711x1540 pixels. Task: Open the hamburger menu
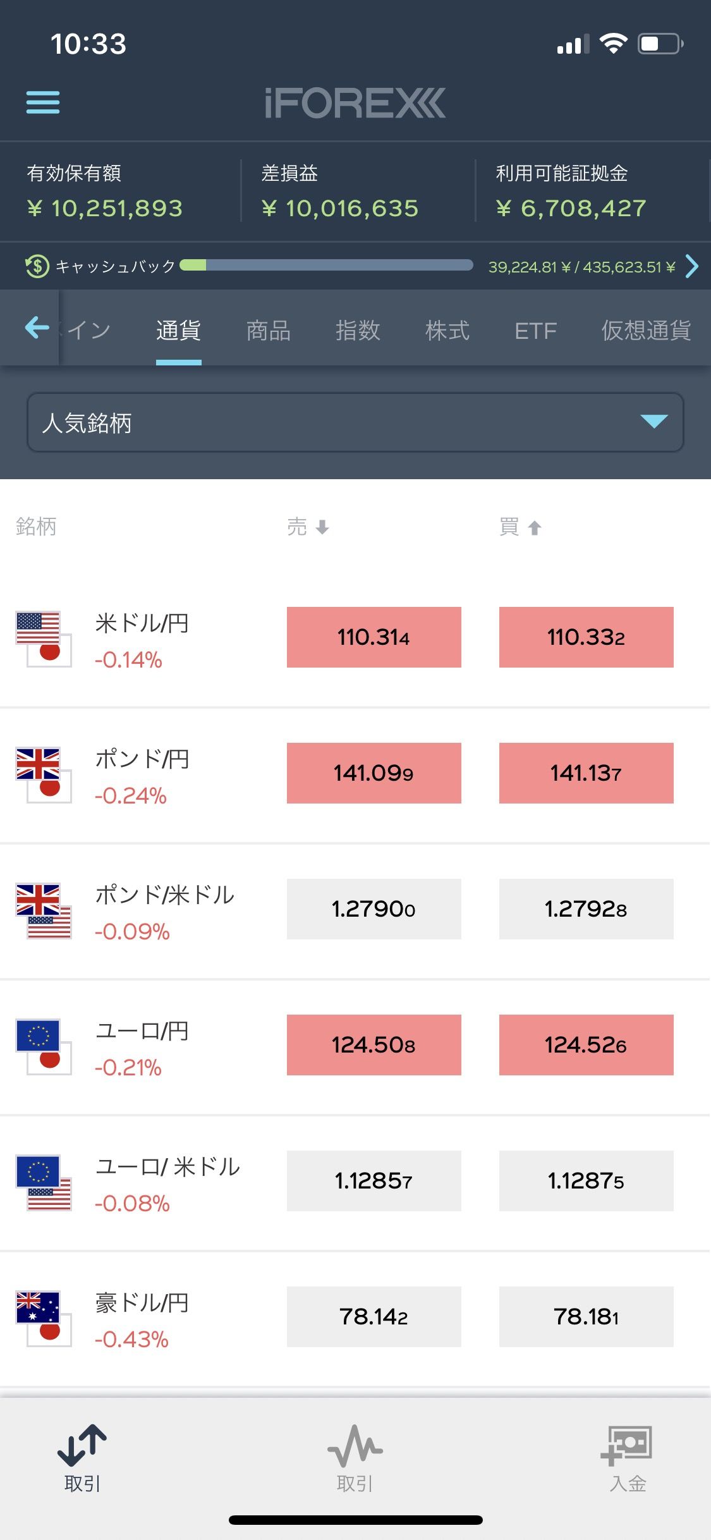[x=43, y=102]
